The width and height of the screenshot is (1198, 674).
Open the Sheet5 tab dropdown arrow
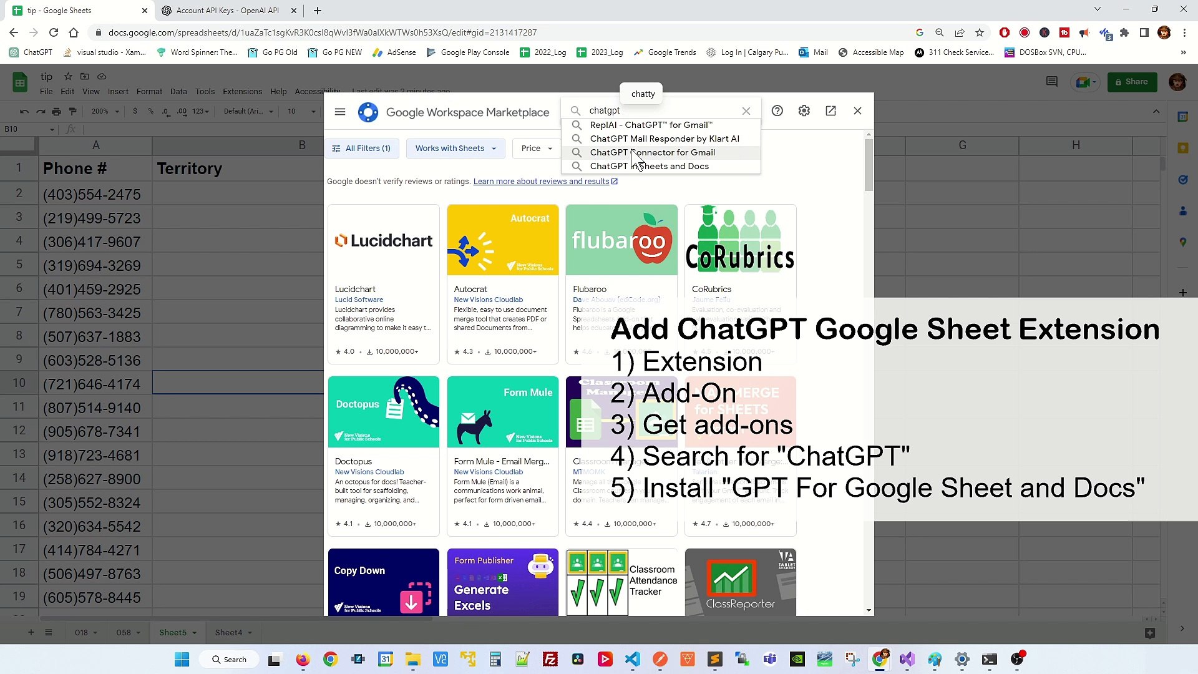click(x=194, y=632)
